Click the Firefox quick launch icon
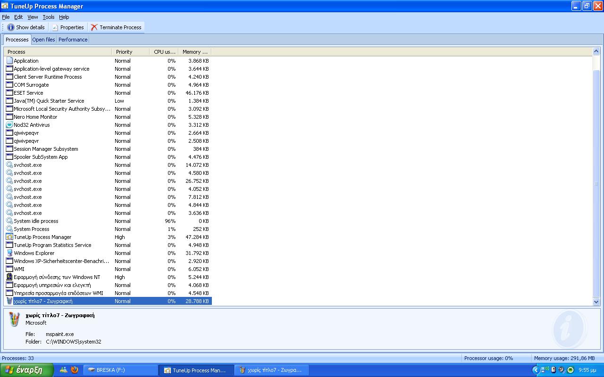This screenshot has width=604, height=377. point(75,370)
